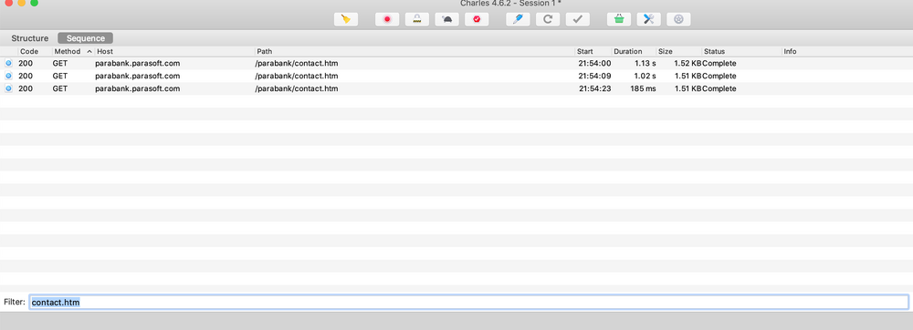This screenshot has width=913, height=330.
Task: Click the 185 ms duration cell
Action: (644, 89)
